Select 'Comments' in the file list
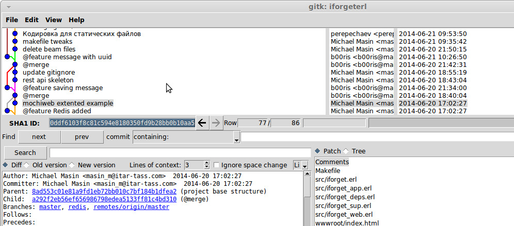Screen dimensions: 514x226 332,162
